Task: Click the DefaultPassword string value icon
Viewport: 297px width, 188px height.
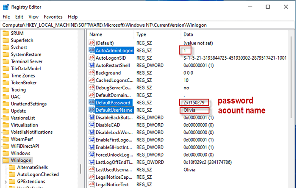Action: (x=92, y=102)
